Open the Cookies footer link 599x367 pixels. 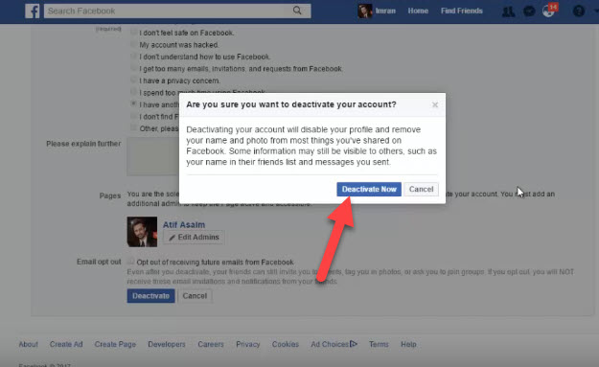286,344
